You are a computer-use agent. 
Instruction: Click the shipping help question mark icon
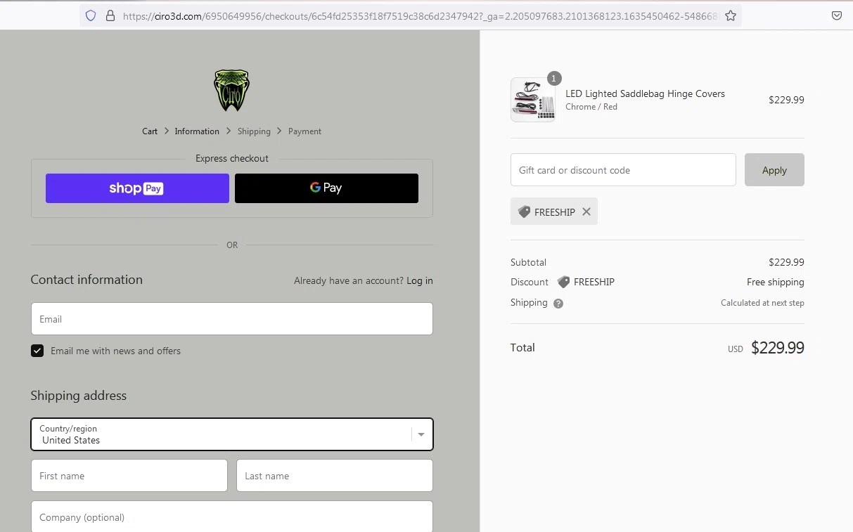click(x=558, y=304)
